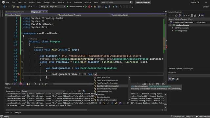Click the red Hot Reload flame icon
The image size is (210, 118).
[x=89, y=7]
